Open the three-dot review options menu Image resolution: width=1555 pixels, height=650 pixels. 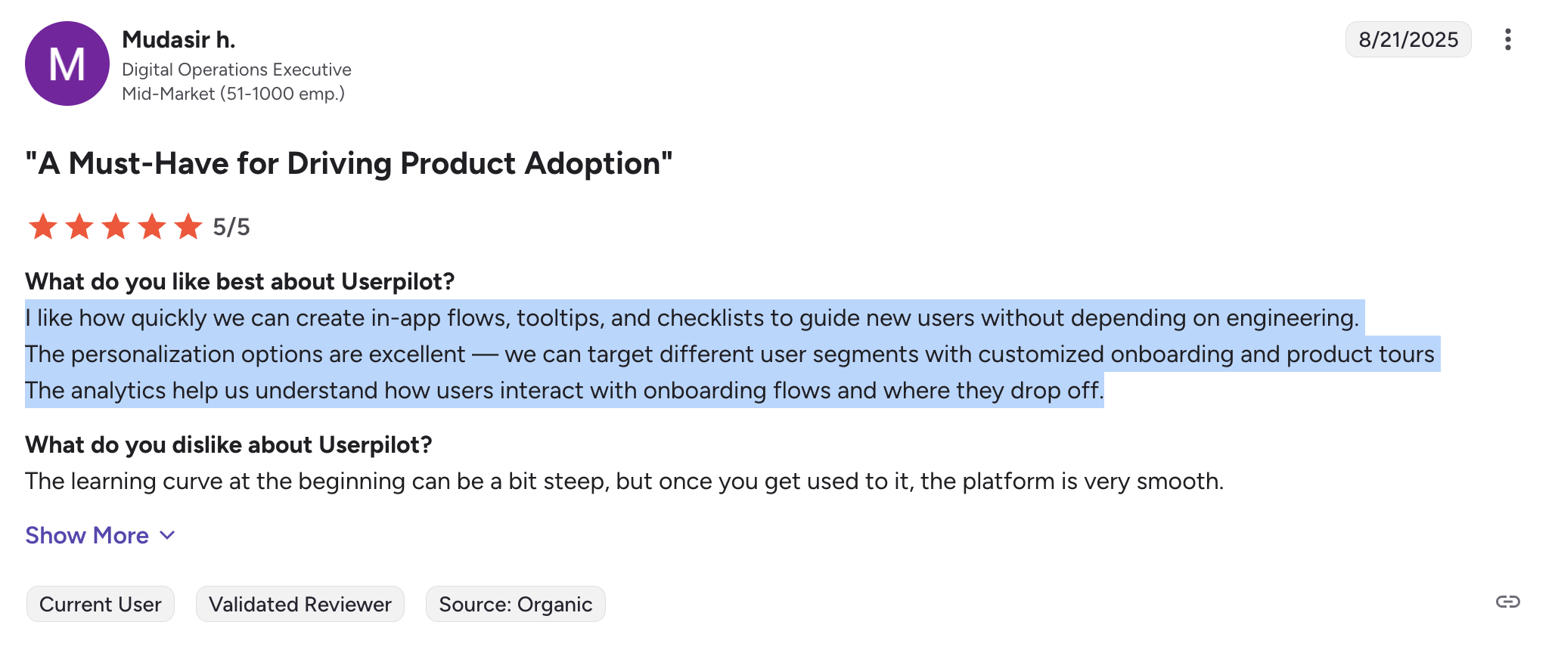(x=1507, y=39)
